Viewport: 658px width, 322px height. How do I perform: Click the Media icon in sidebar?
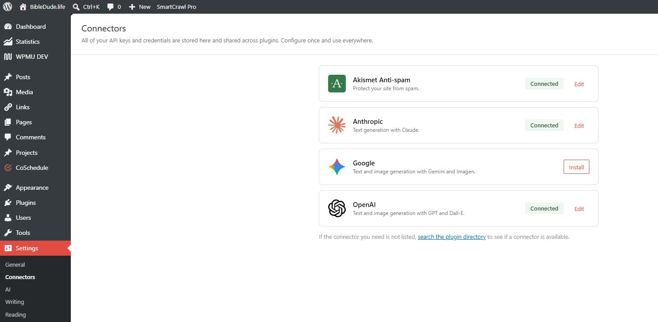coord(8,92)
